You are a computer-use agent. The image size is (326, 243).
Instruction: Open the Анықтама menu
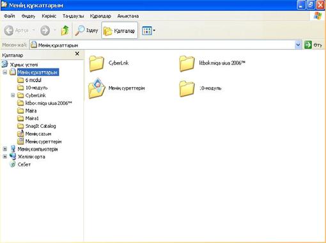[x=128, y=16]
